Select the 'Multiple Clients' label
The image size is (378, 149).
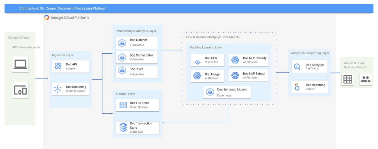[x=19, y=38]
